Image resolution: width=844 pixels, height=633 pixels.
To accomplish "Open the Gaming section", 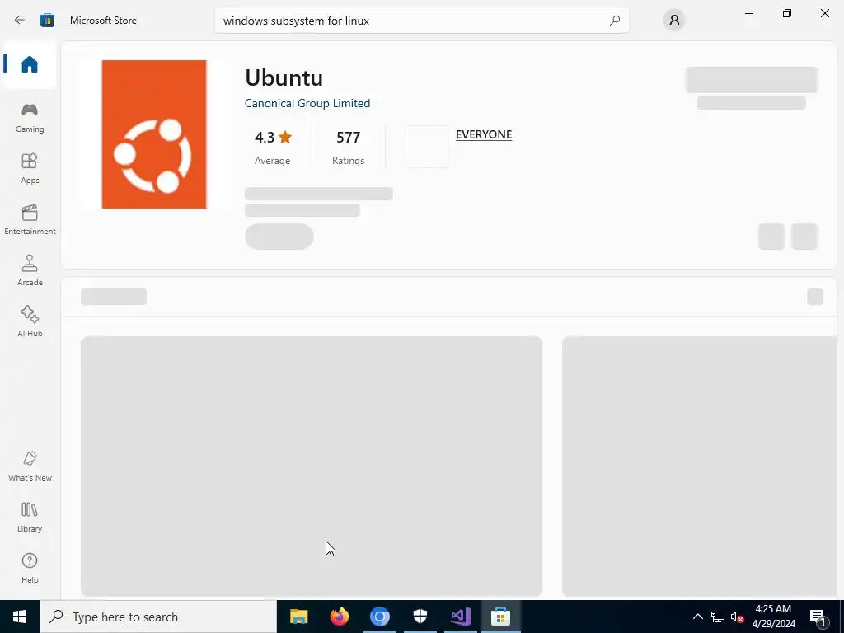I will 30,117.
